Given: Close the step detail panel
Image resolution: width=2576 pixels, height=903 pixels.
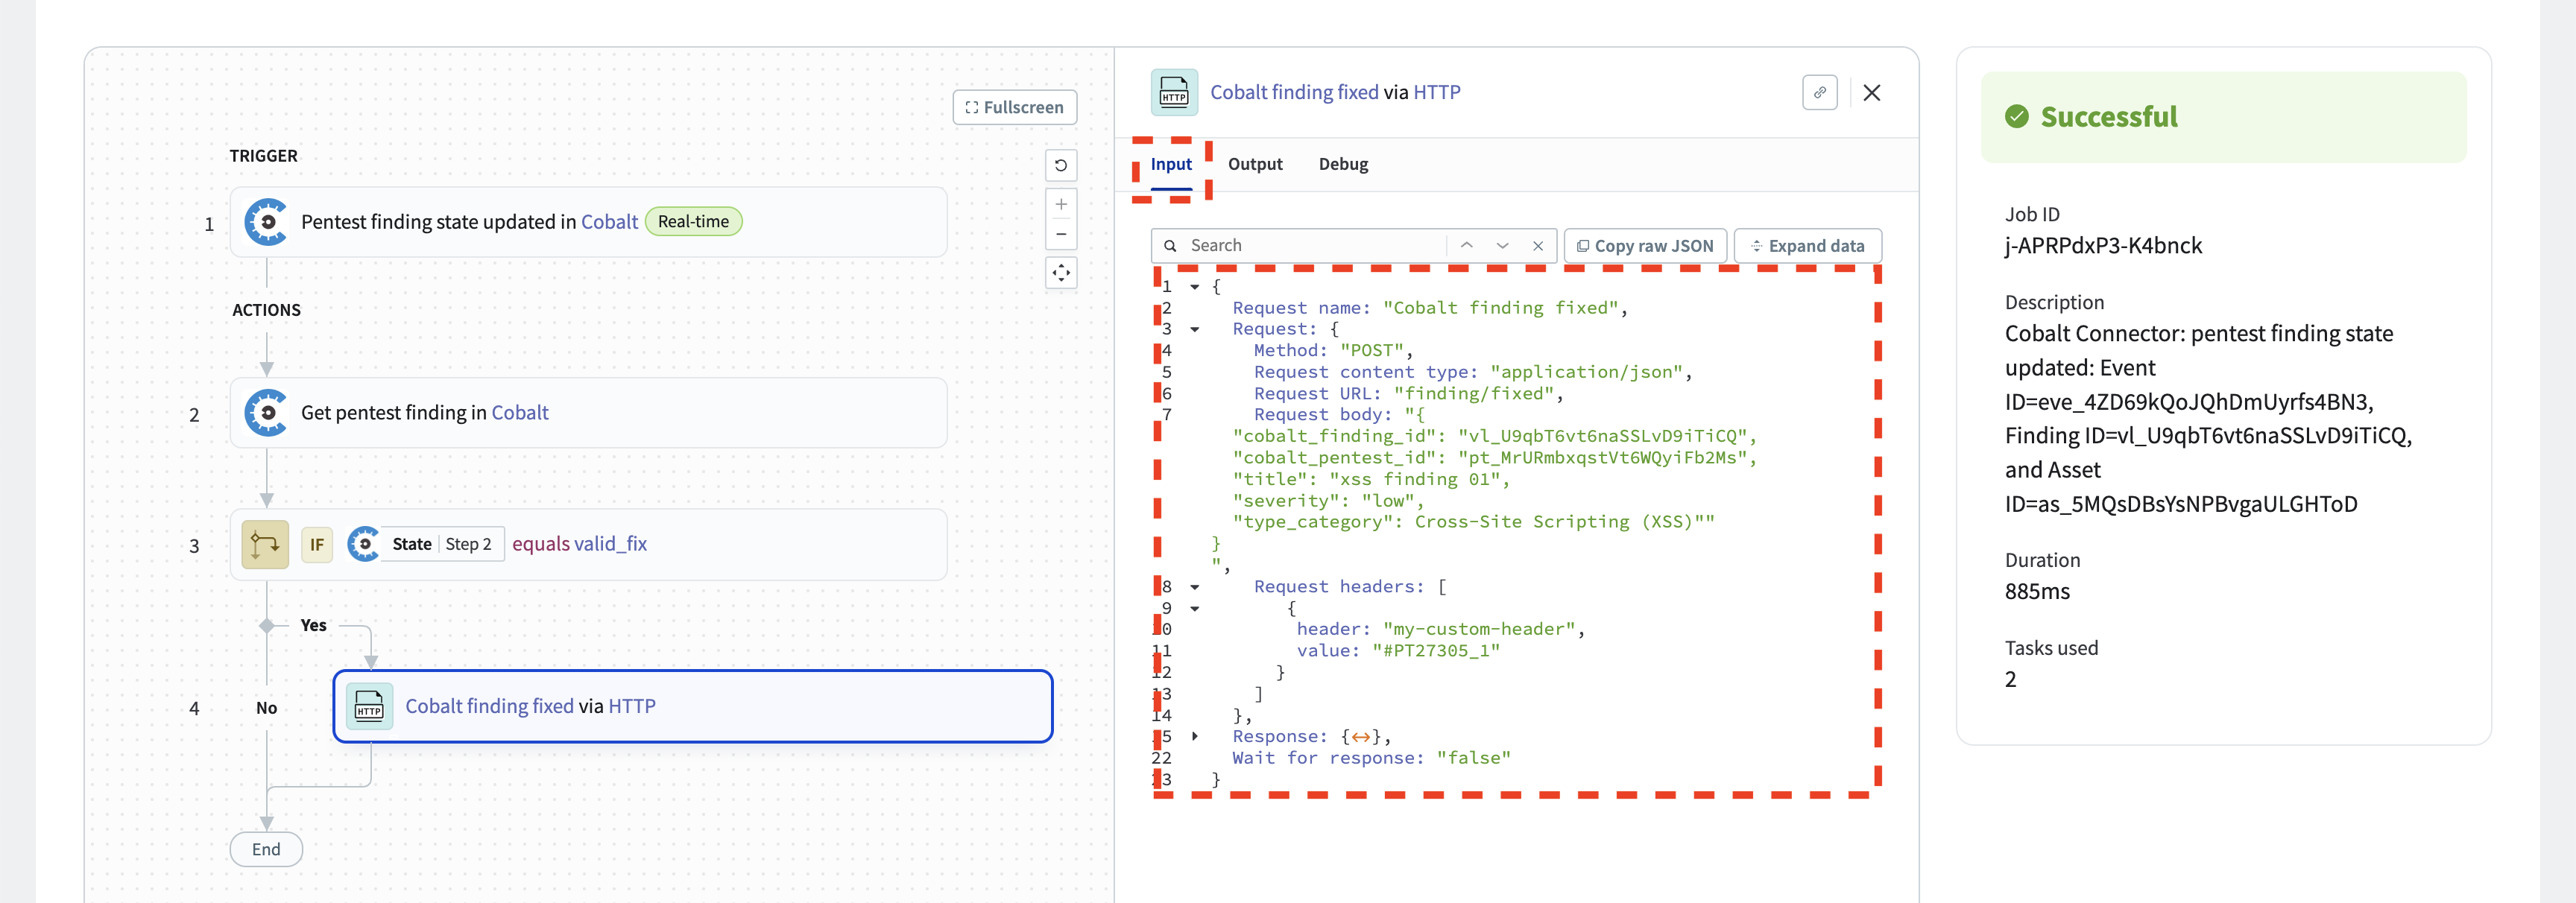Looking at the screenshot, I should click(1872, 93).
